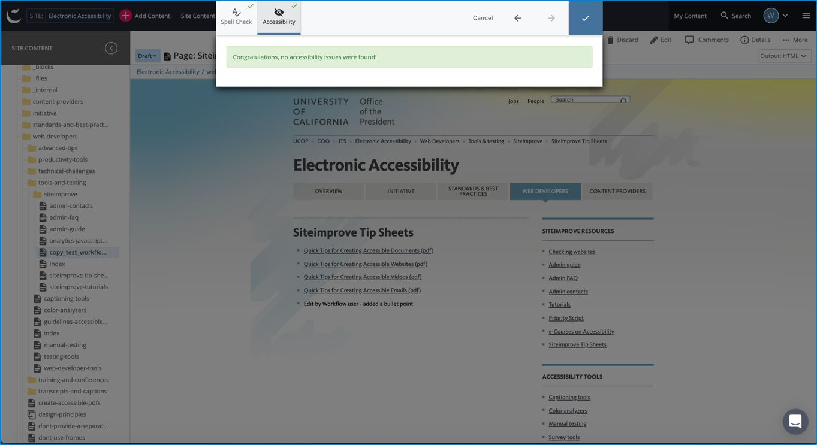The height and width of the screenshot is (445, 817).
Task: Open Standards & Best Practices tab
Action: pos(473,192)
